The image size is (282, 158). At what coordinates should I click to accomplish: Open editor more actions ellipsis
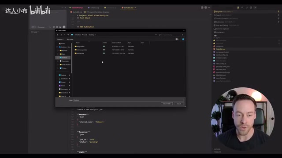[209, 7]
